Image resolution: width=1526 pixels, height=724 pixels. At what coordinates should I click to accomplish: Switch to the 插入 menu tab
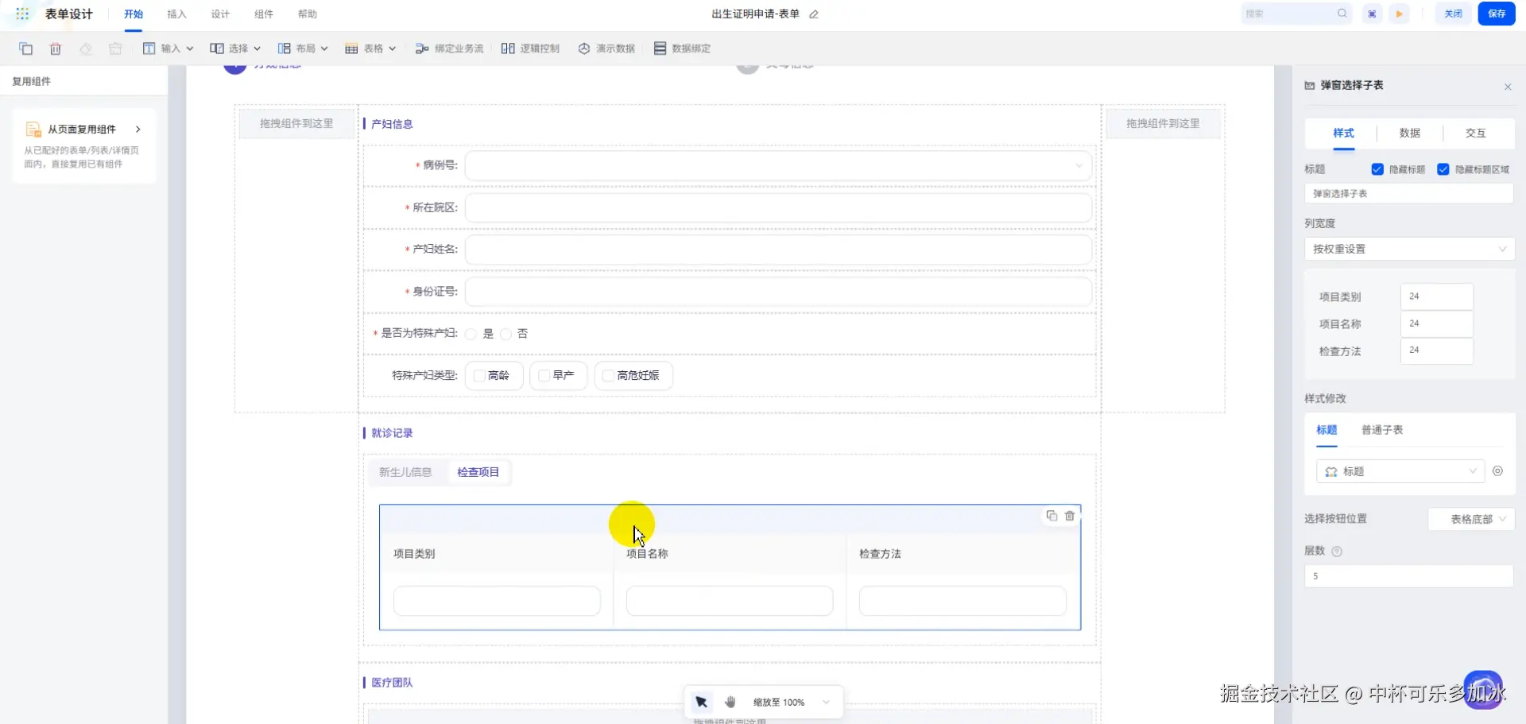pyautogui.click(x=176, y=14)
